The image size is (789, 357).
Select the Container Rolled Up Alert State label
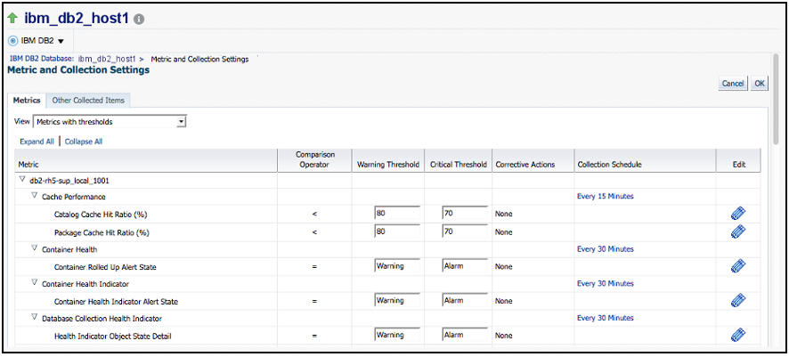105,267
